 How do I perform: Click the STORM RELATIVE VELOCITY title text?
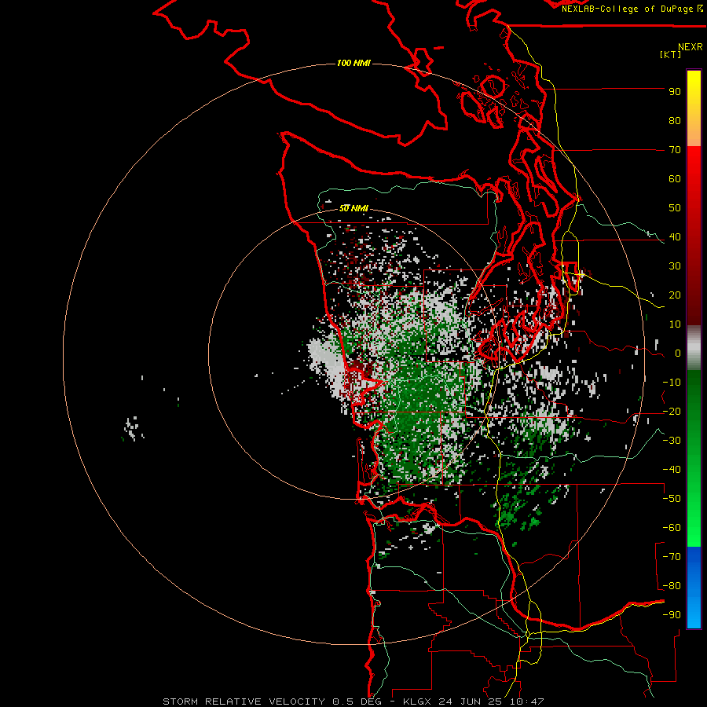point(244,702)
